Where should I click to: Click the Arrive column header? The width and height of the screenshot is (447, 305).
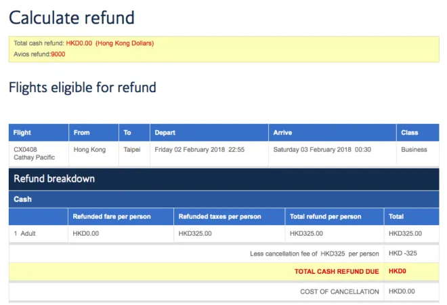[x=333, y=133]
